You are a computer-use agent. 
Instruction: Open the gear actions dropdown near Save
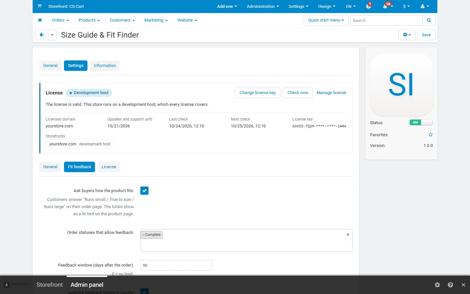(x=407, y=35)
